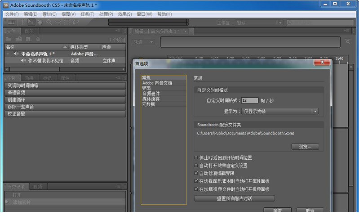Click the 创建循环 task button
This screenshot has height=220, width=359.
[x=65, y=100]
